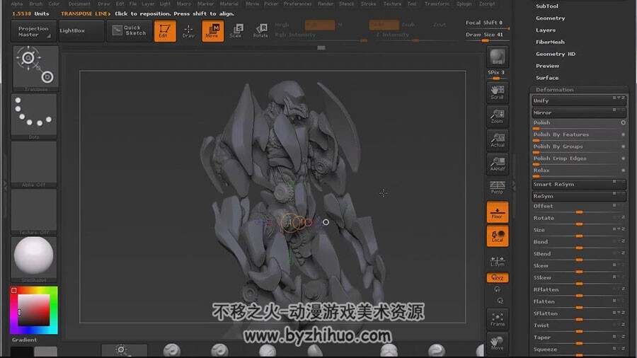This screenshot has width=637, height=358.
Task: Click the Unify deformation button
Action: pyautogui.click(x=578, y=100)
